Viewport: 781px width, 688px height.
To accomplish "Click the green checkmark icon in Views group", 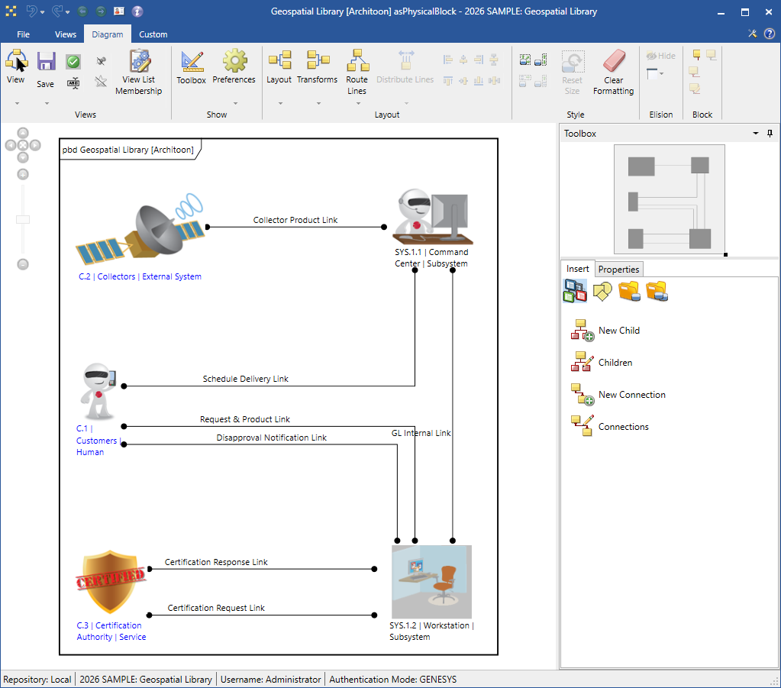I will click(73, 62).
